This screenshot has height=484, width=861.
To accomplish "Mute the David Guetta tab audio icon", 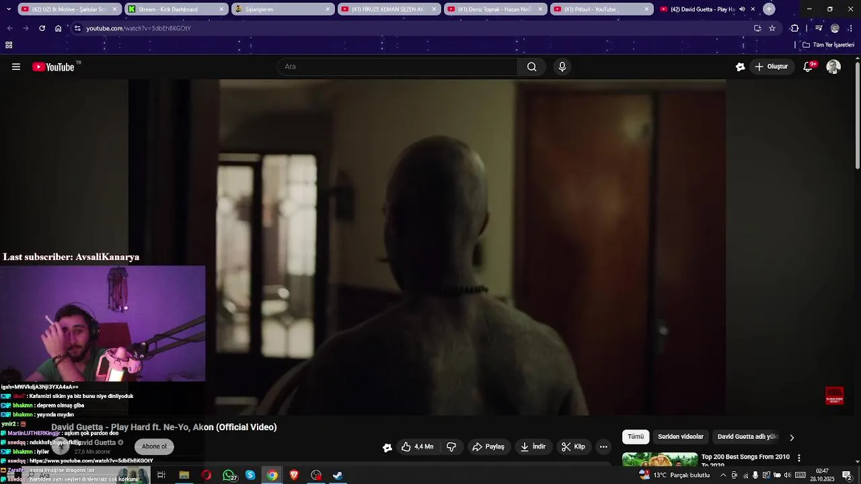I will point(742,9).
